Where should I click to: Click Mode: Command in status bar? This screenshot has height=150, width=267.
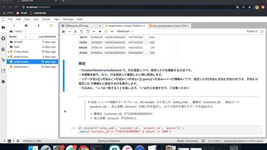187,141
